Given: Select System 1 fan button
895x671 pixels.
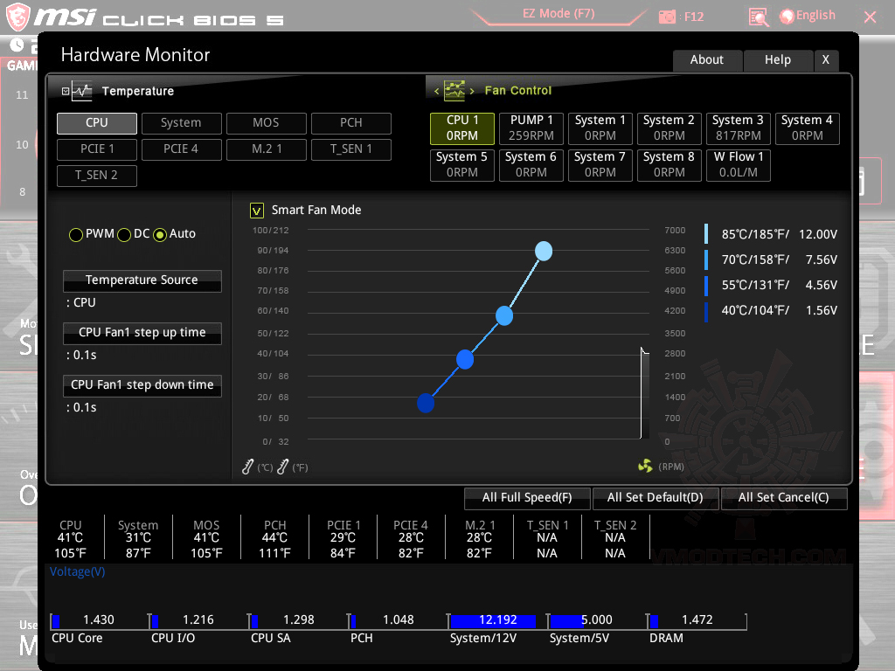Looking at the screenshot, I should pyautogui.click(x=600, y=128).
